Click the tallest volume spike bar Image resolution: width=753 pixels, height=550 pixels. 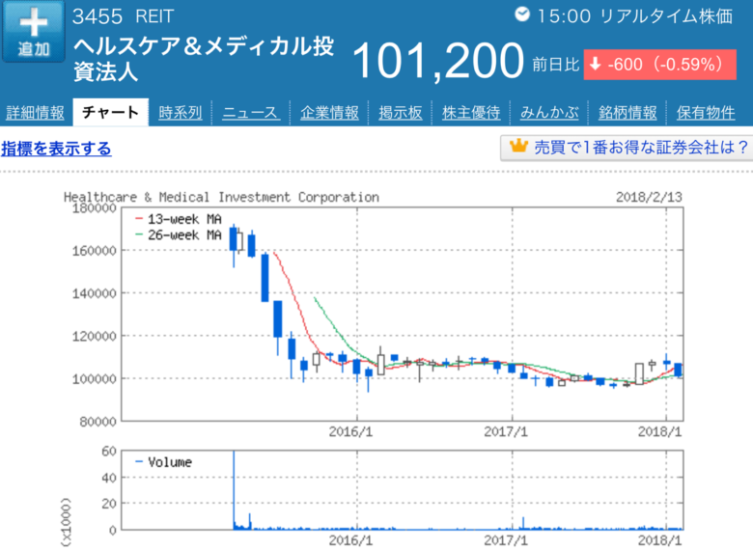click(x=234, y=489)
